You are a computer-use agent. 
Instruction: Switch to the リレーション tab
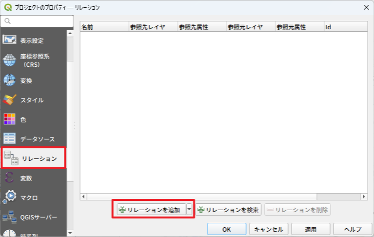(x=33, y=158)
